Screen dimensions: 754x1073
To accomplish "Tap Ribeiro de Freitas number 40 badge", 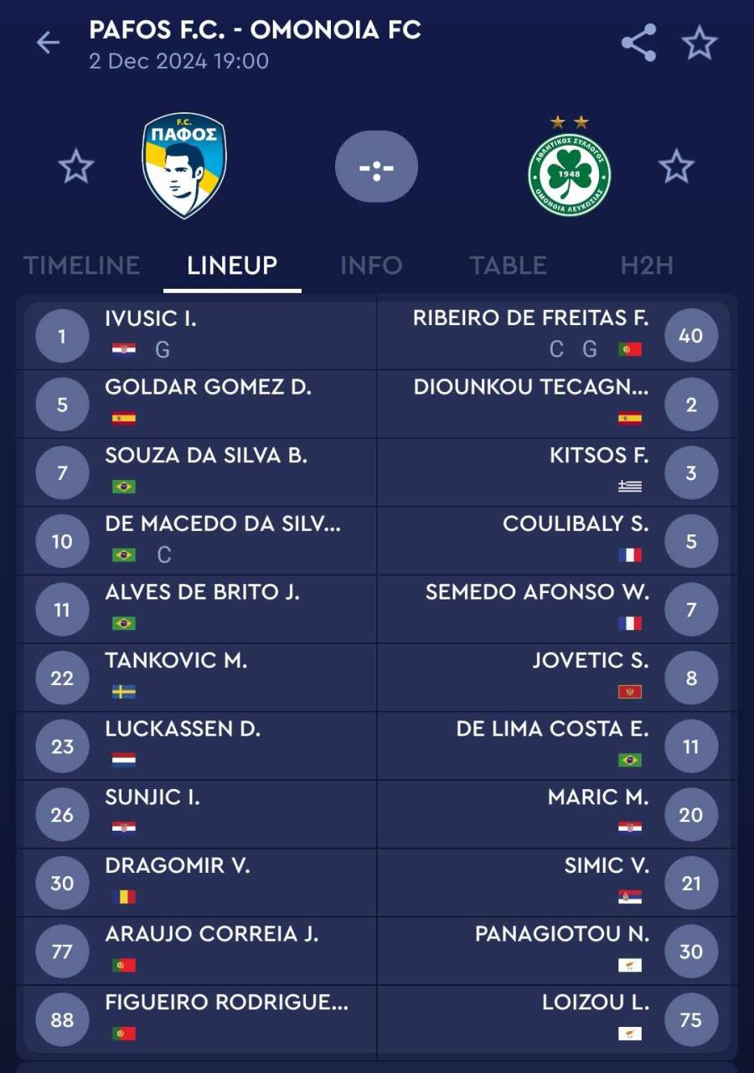I will click(x=691, y=336).
